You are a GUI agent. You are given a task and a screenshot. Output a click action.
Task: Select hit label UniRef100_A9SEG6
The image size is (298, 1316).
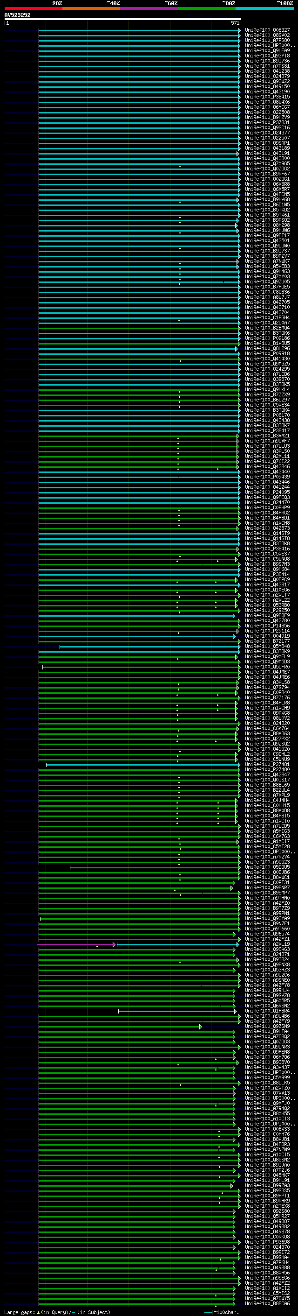pyautogui.click(x=267, y=1278)
